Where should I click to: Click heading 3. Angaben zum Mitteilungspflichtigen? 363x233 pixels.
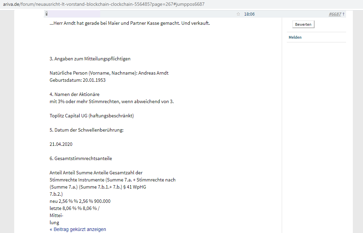pos(90,59)
